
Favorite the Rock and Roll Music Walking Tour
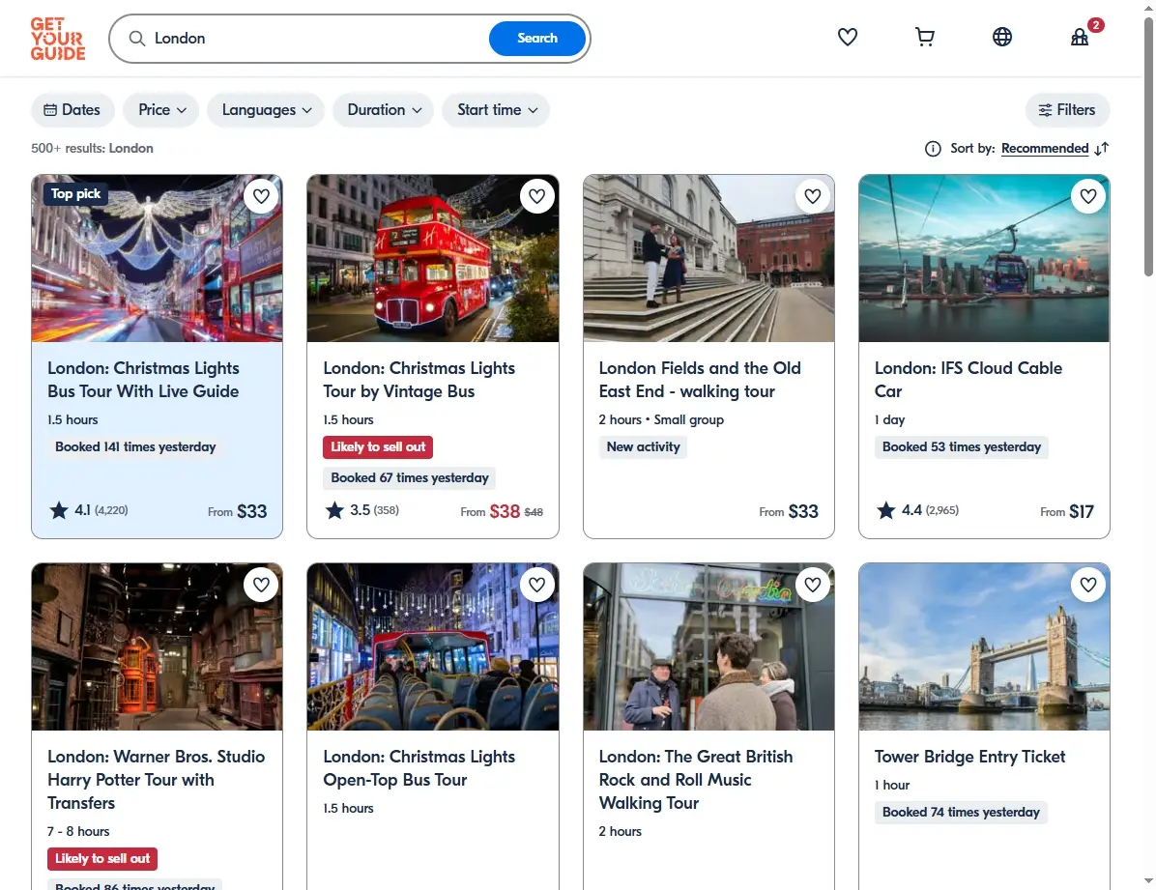813,585
